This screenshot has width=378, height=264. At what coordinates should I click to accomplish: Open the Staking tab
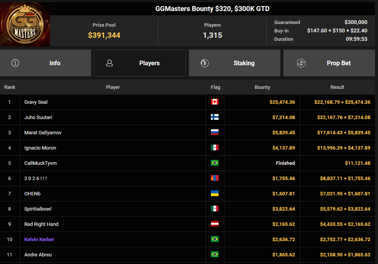(234, 63)
